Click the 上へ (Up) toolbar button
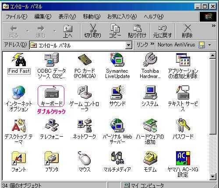 coord(67,31)
